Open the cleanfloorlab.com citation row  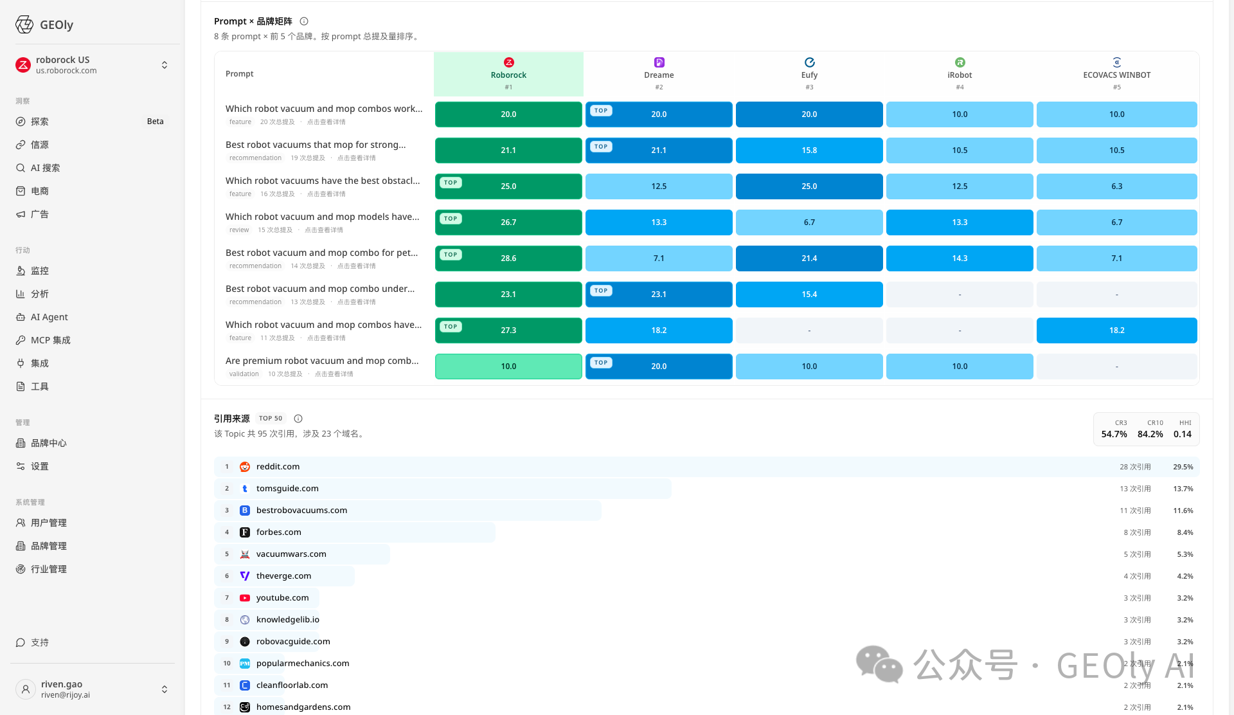coord(707,685)
